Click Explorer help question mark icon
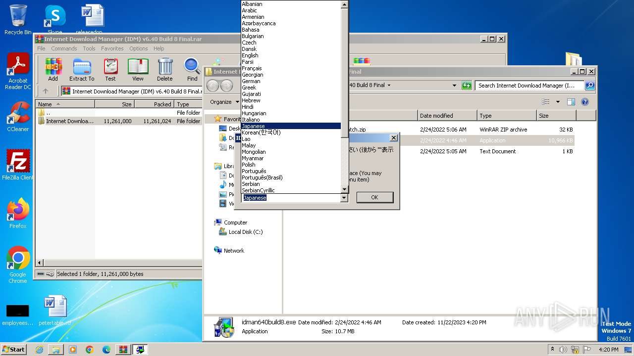 [x=584, y=102]
